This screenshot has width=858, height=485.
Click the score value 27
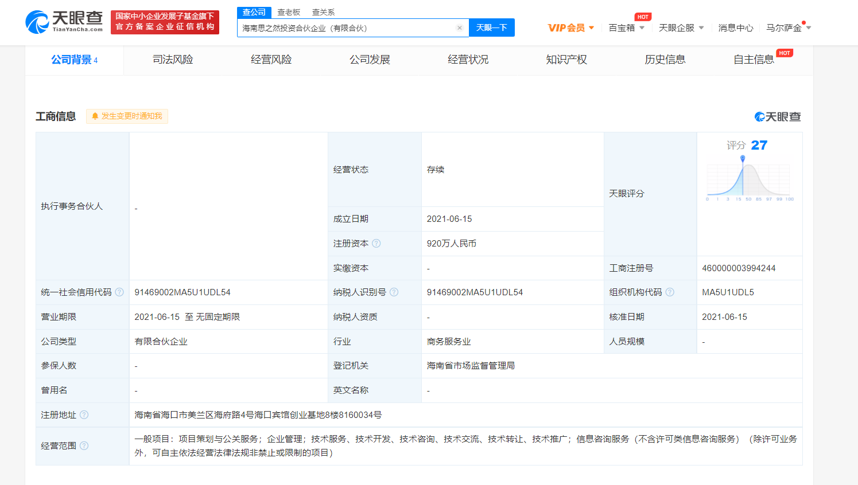click(x=759, y=146)
